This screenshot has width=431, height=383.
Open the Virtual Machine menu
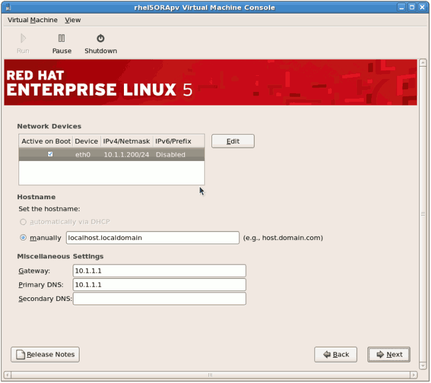[x=32, y=20]
